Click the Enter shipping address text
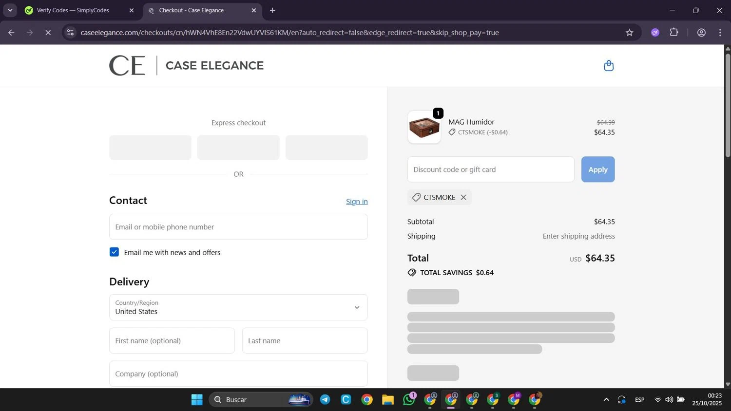This screenshot has width=731, height=411. [x=579, y=236]
